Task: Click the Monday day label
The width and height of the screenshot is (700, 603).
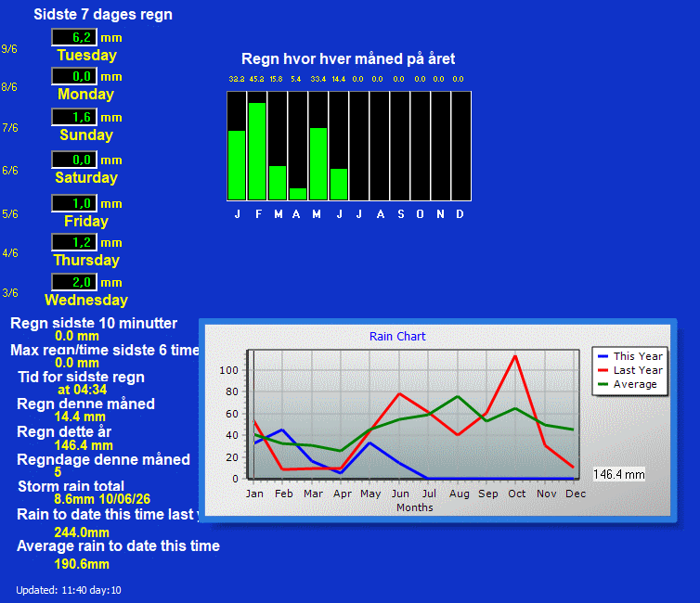Action: [x=85, y=94]
